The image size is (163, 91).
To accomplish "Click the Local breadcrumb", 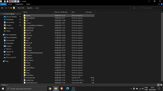I will click(37, 8).
